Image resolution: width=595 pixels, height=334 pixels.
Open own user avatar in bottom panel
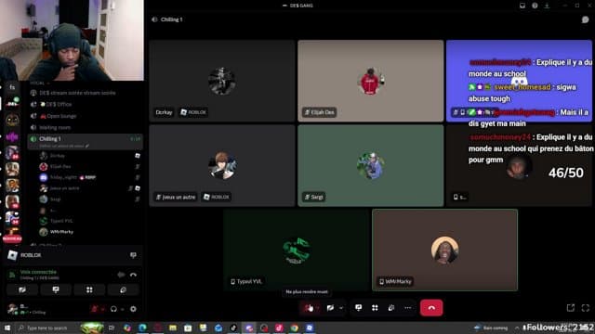(x=12, y=309)
